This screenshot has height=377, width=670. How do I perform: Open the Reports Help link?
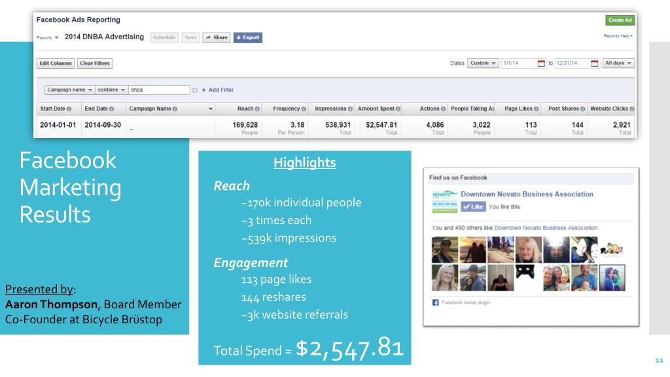click(618, 36)
